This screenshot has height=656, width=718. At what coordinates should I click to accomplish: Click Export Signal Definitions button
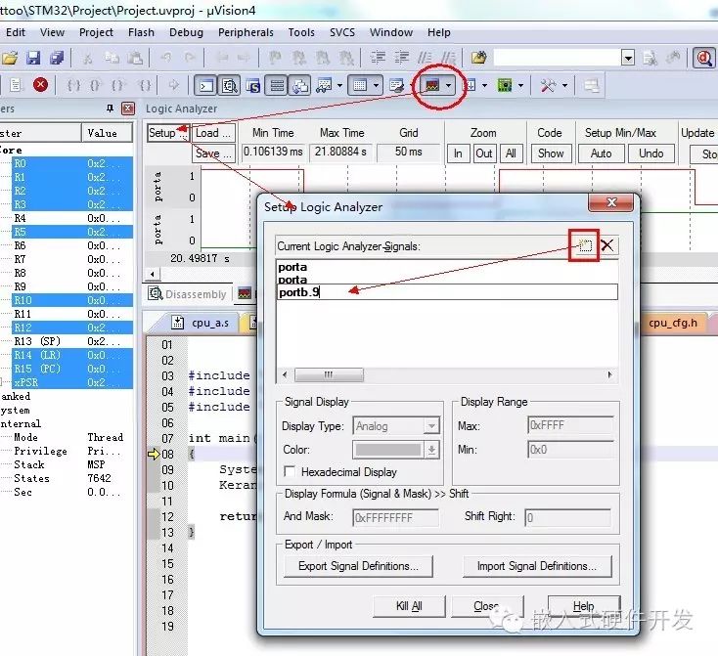click(358, 566)
